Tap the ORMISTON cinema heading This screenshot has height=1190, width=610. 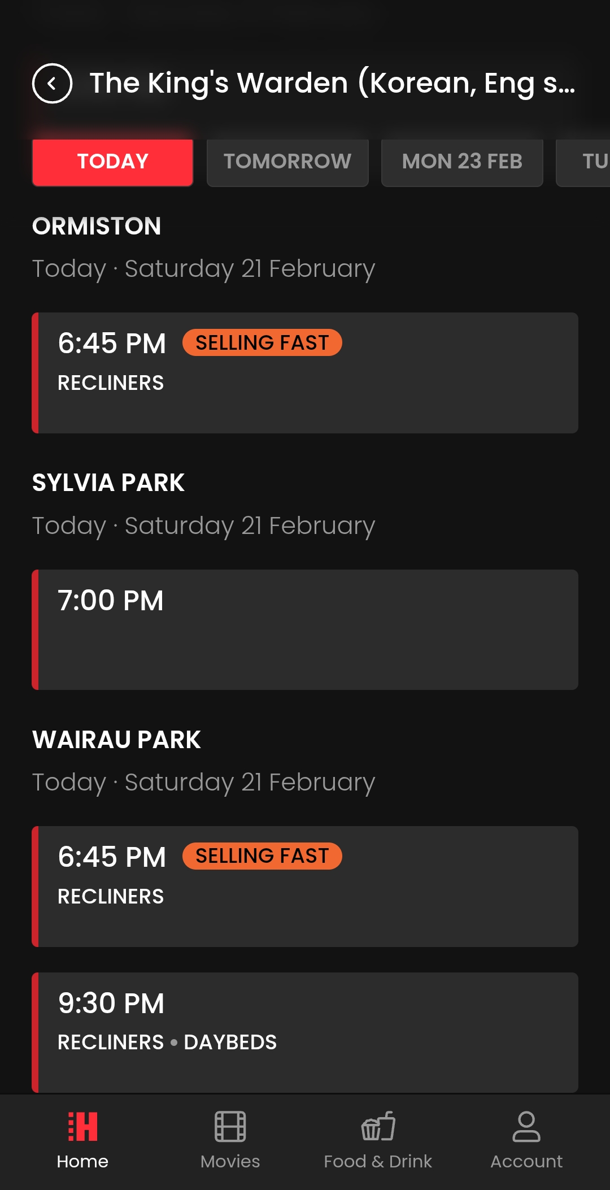coord(97,226)
